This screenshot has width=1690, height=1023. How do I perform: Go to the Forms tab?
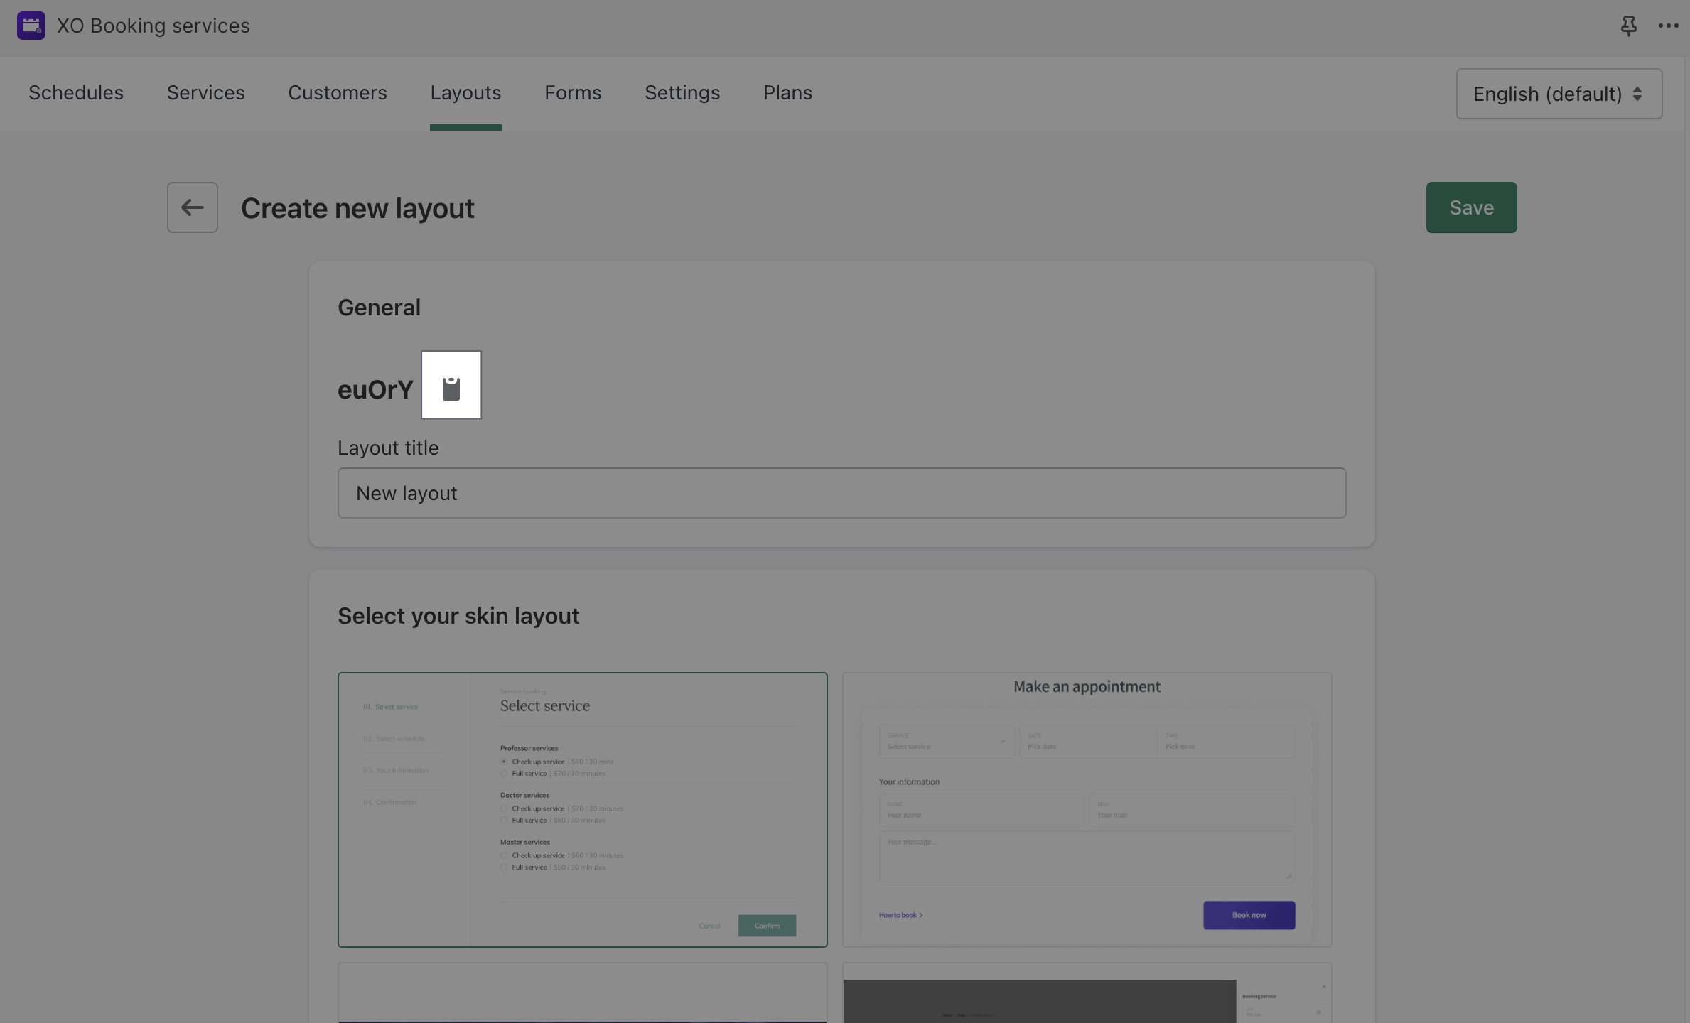tap(572, 92)
